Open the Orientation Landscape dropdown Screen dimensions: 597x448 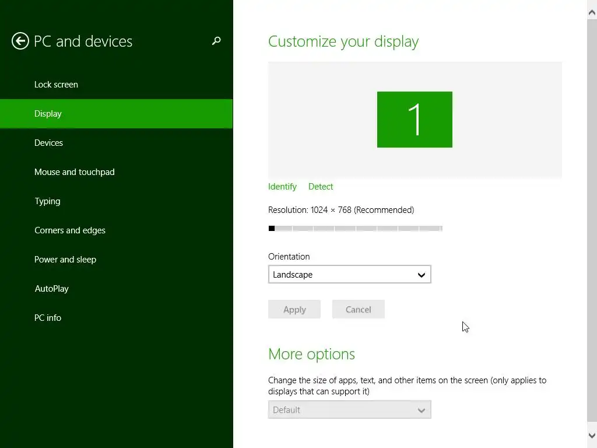pos(350,274)
